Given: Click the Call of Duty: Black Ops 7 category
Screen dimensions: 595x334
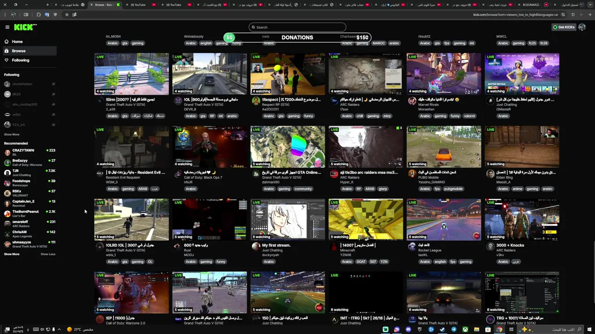Looking at the screenshot, I should [x=203, y=178].
